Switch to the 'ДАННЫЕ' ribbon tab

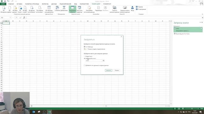tap(54, 4)
